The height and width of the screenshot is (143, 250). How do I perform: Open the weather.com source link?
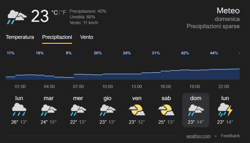point(198,136)
